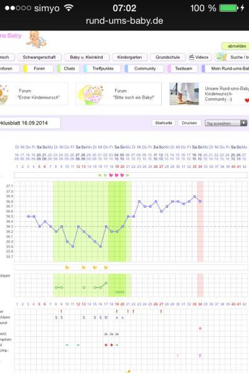Select the temperature point on day 34
The image size is (249, 373).
(200, 201)
